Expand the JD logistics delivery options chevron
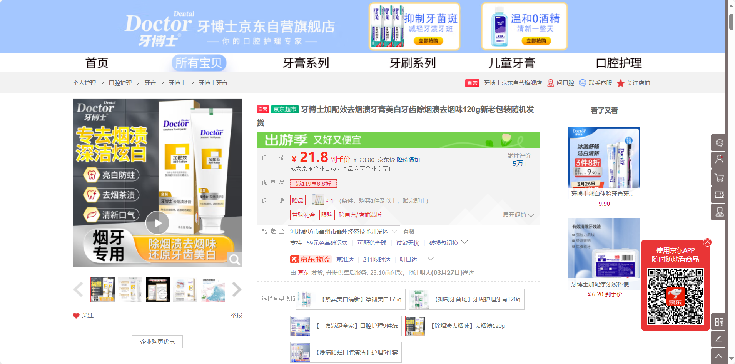Viewport: 735px width, 364px height. tap(431, 259)
